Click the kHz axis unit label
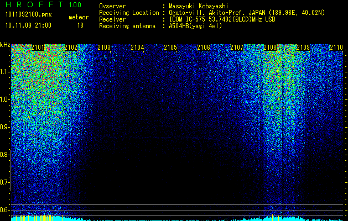This screenshot has height=221, width=348. [x=5, y=45]
